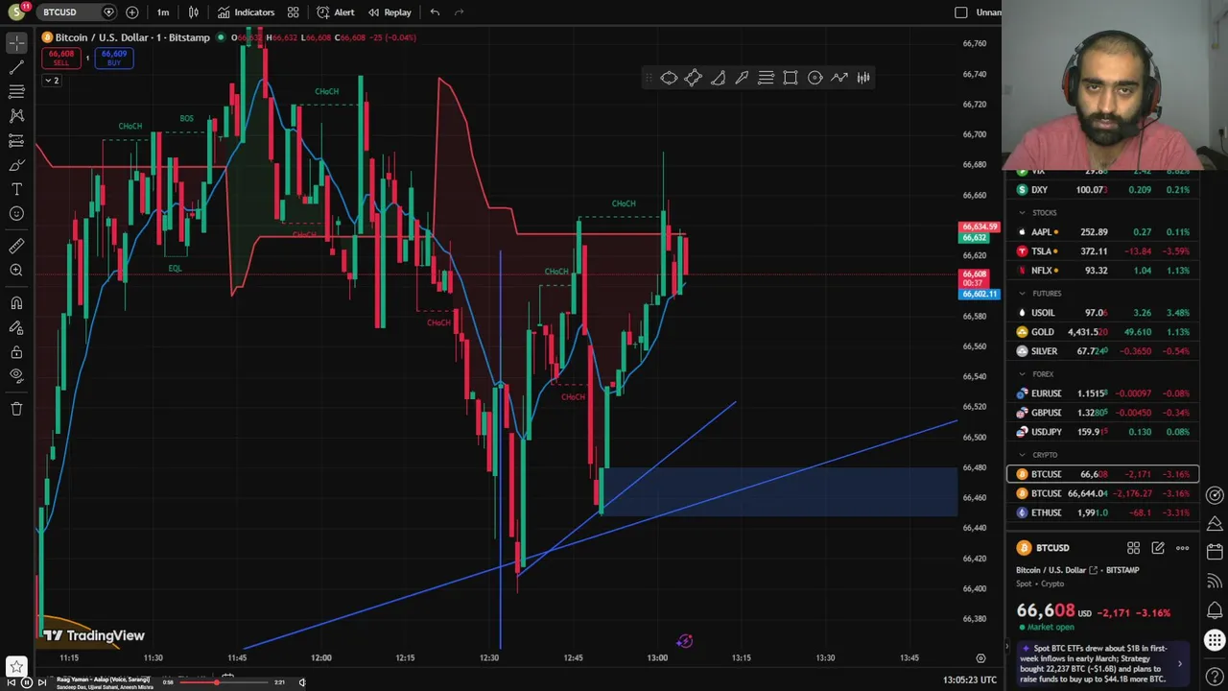Screen dimensions: 1228x691
Task: Select horizontal lines tool in floating toolbar
Action: pyautogui.click(x=766, y=78)
